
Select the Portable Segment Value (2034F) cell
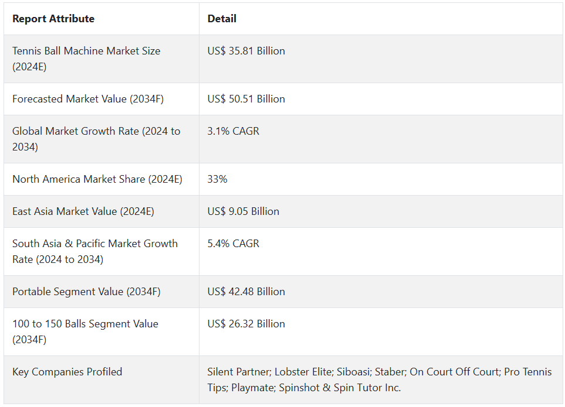click(x=86, y=292)
